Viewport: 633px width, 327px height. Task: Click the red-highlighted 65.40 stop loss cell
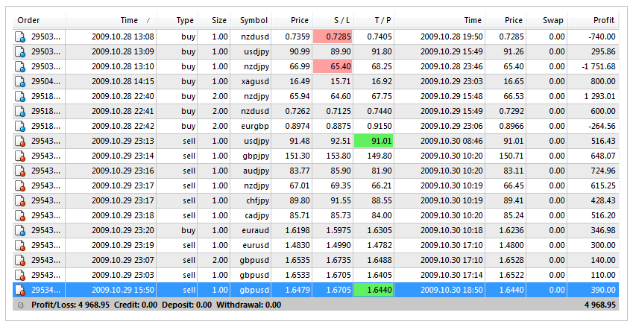pyautogui.click(x=333, y=66)
